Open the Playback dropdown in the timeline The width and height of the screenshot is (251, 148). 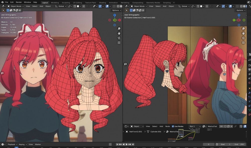12,144
